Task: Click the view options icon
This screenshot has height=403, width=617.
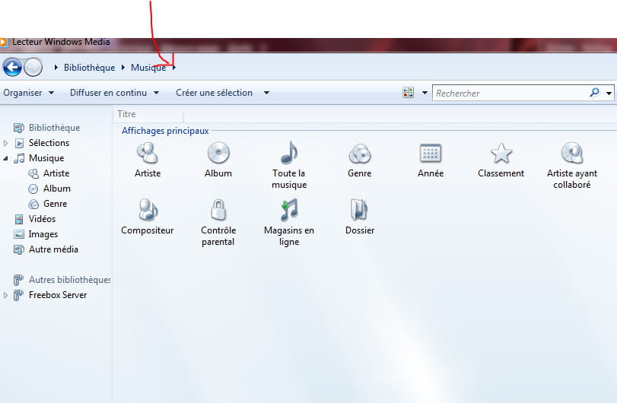Action: (408, 93)
